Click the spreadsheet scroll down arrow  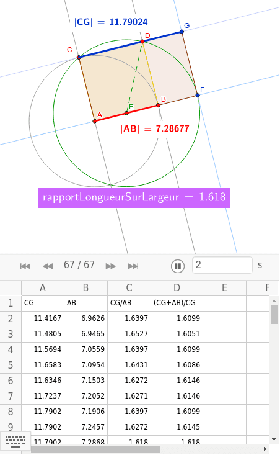pos(274,439)
